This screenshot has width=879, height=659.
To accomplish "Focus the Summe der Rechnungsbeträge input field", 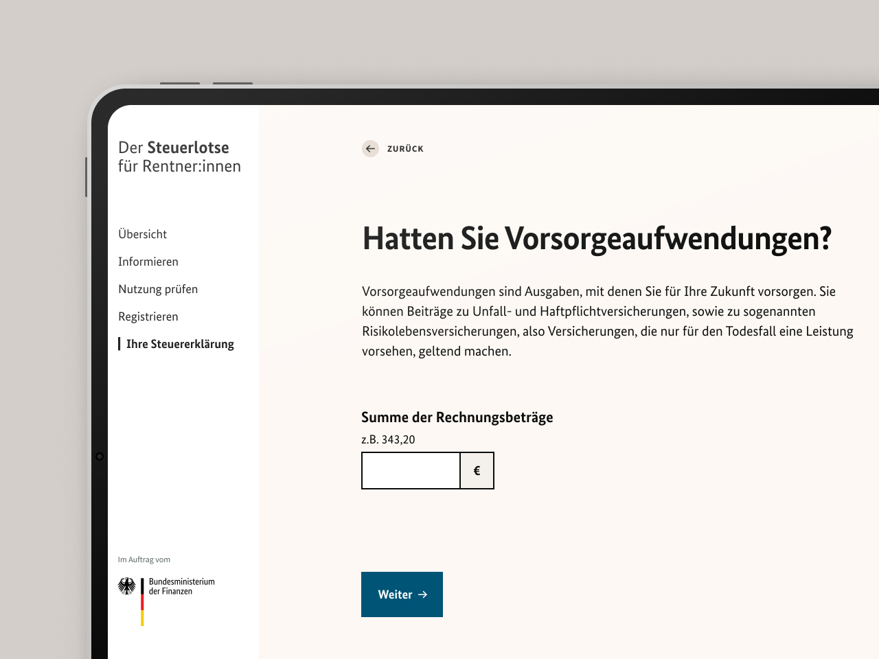I will pyautogui.click(x=411, y=470).
